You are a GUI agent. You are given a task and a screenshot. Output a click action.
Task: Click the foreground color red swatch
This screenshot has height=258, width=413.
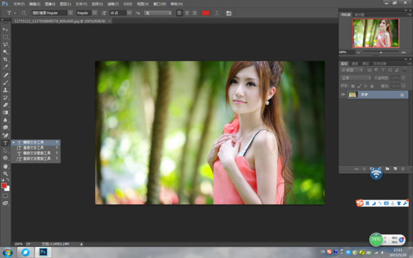click(x=3, y=186)
